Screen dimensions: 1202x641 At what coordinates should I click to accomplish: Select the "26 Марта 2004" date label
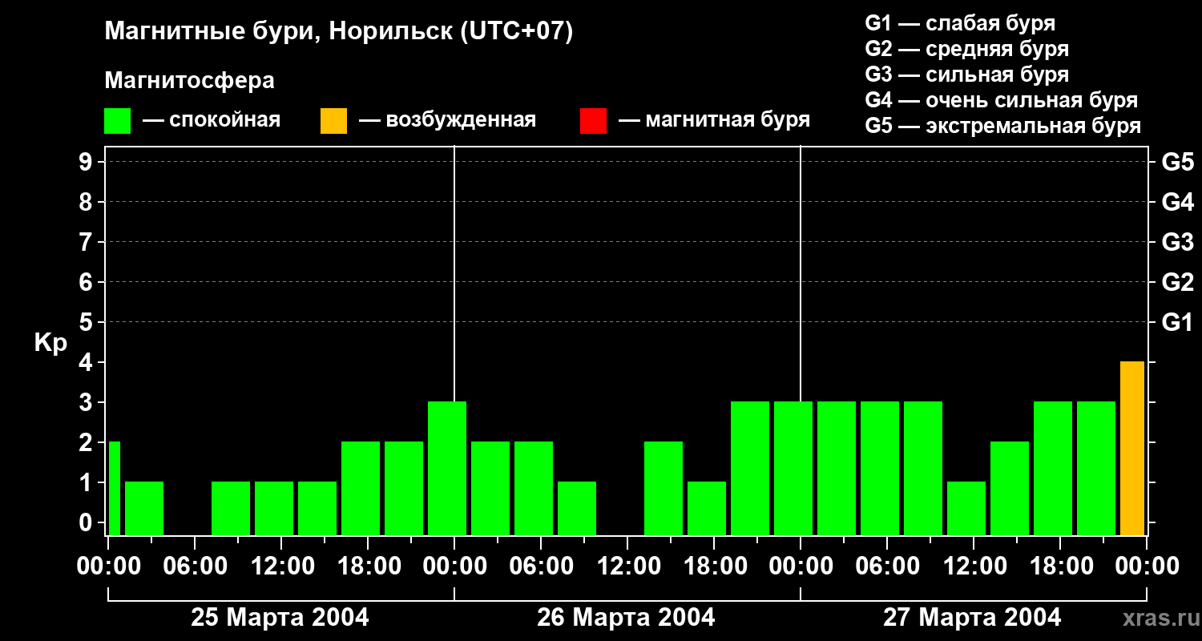click(x=626, y=618)
